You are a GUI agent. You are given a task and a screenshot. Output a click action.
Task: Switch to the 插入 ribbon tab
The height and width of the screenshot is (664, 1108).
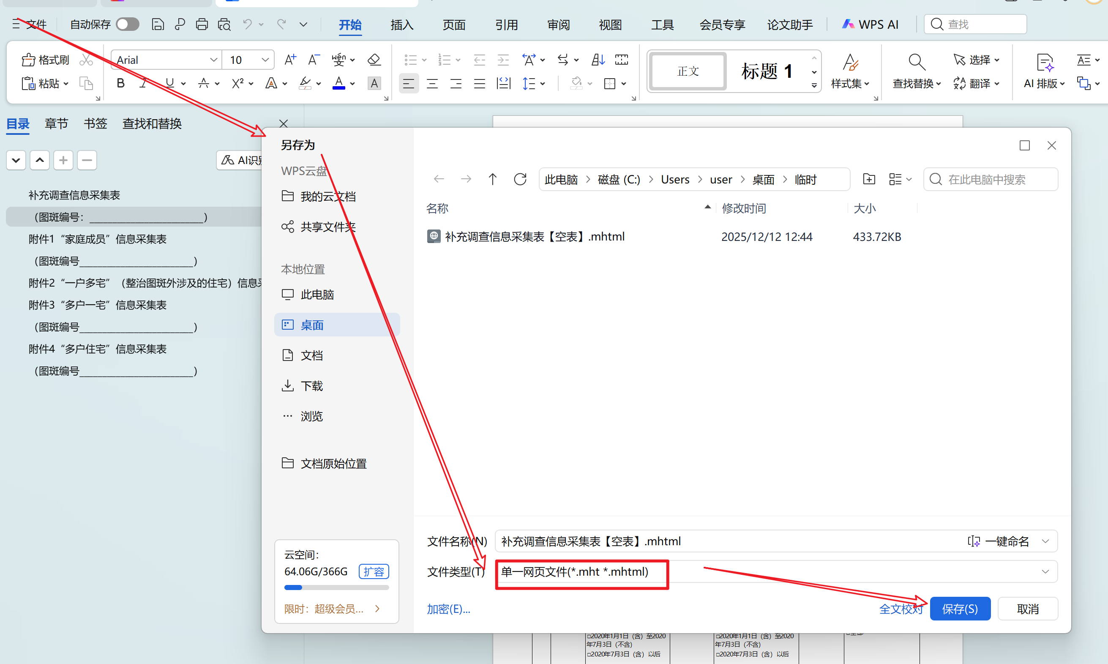pyautogui.click(x=401, y=25)
